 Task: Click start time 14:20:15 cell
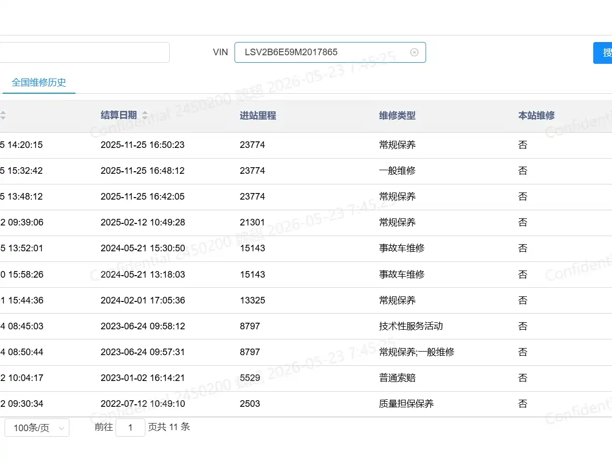click(21, 145)
